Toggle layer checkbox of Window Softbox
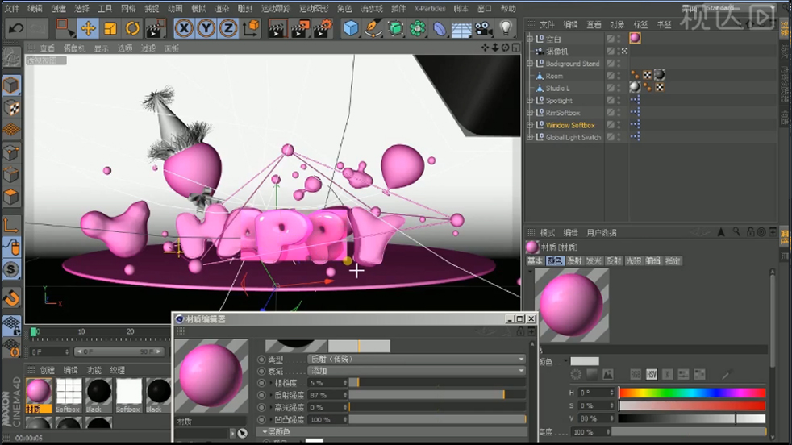 click(611, 124)
